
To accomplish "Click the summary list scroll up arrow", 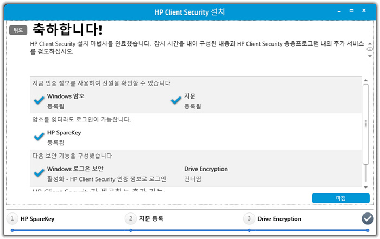I will pyautogui.click(x=366, y=80).
